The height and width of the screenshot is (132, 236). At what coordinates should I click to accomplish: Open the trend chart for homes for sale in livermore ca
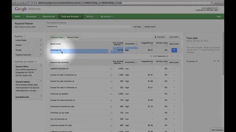pos(111,75)
